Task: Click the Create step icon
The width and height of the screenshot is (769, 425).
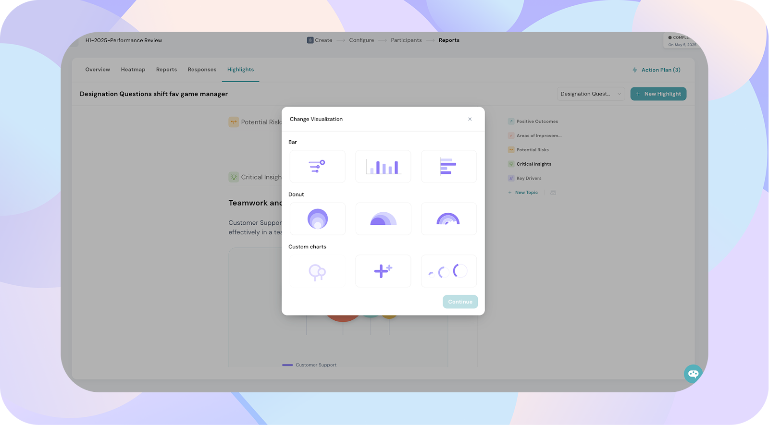Action: [x=310, y=40]
